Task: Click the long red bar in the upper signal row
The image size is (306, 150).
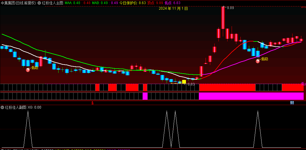Action: pyautogui.click(x=227, y=88)
